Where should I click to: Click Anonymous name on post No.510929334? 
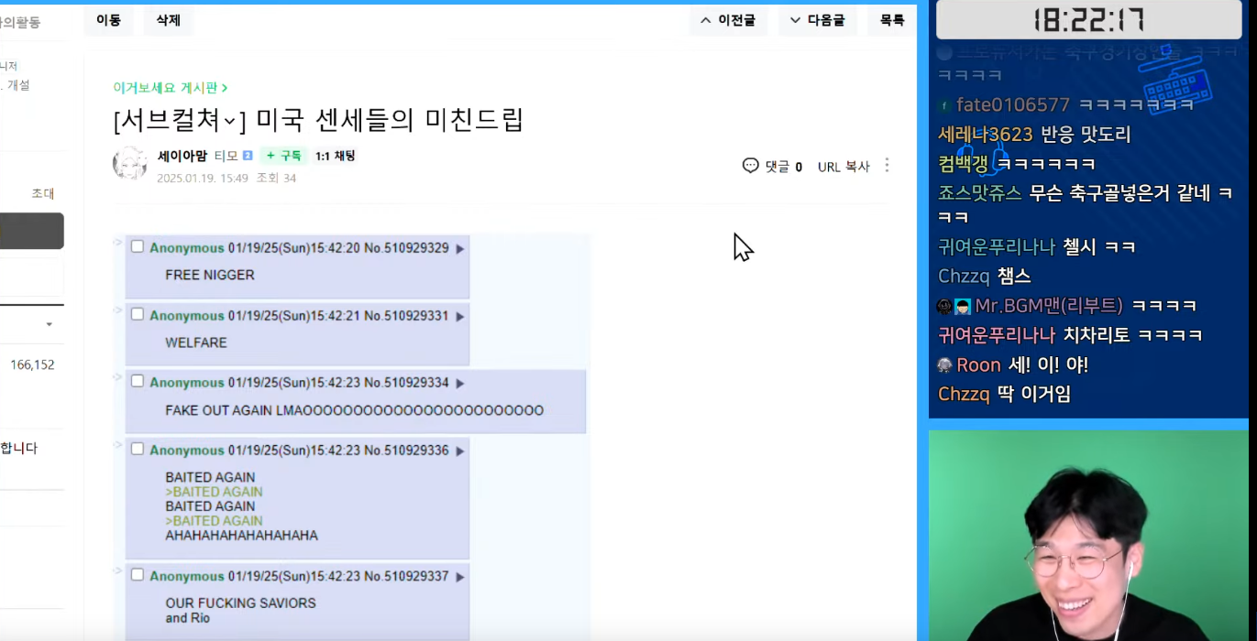click(x=187, y=383)
